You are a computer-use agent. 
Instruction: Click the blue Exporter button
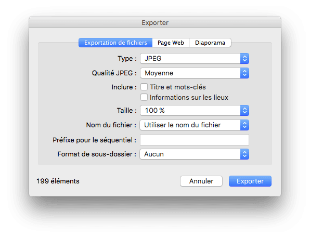coord(250,181)
